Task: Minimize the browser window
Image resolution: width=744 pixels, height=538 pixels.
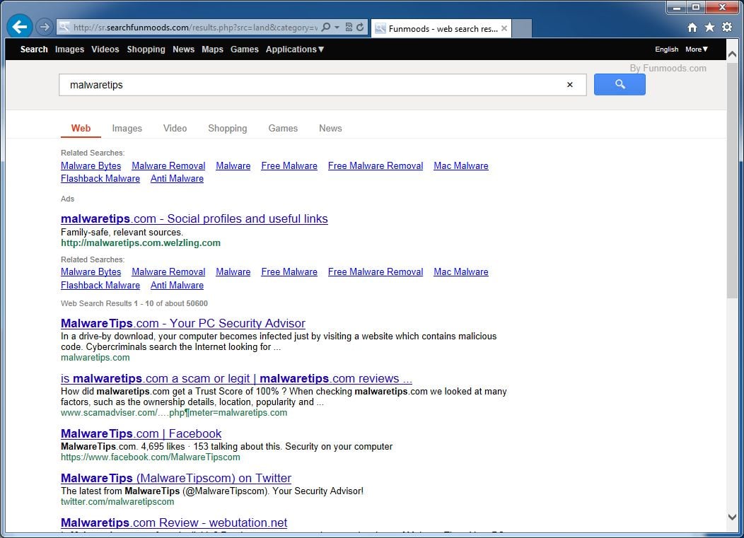Action: coord(677,8)
